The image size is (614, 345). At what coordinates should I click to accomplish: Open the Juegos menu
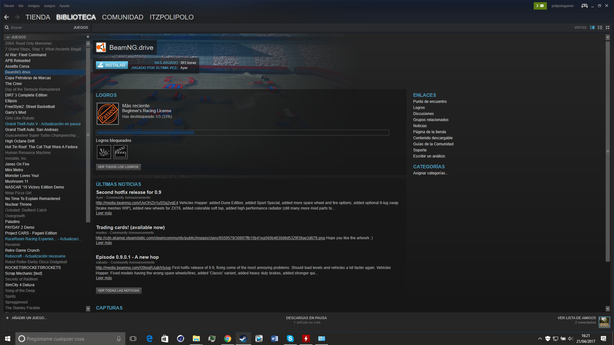pyautogui.click(x=49, y=6)
